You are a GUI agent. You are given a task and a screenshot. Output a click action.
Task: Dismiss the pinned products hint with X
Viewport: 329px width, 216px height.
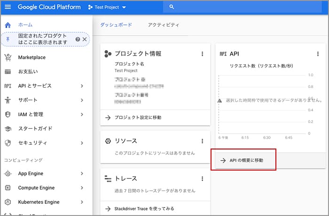tap(85, 39)
